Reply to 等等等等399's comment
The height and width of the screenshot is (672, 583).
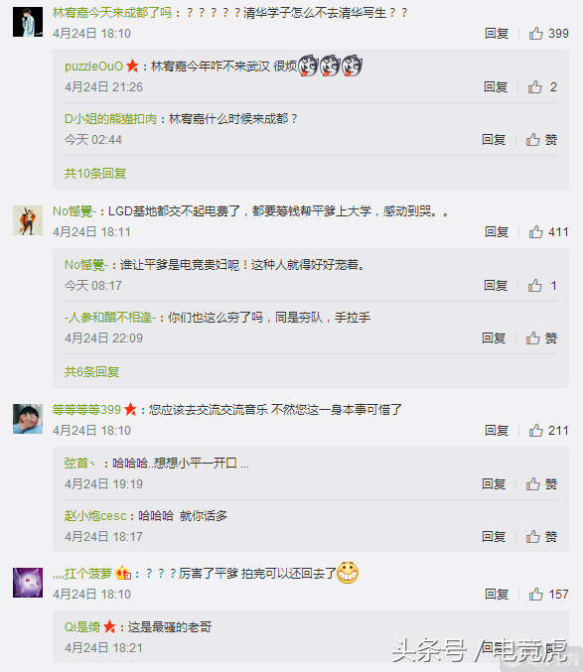[497, 430]
